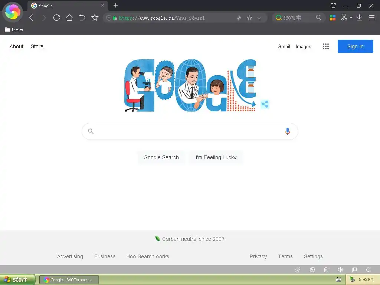
Task: Share the doodle with share icon
Action: 265,104
